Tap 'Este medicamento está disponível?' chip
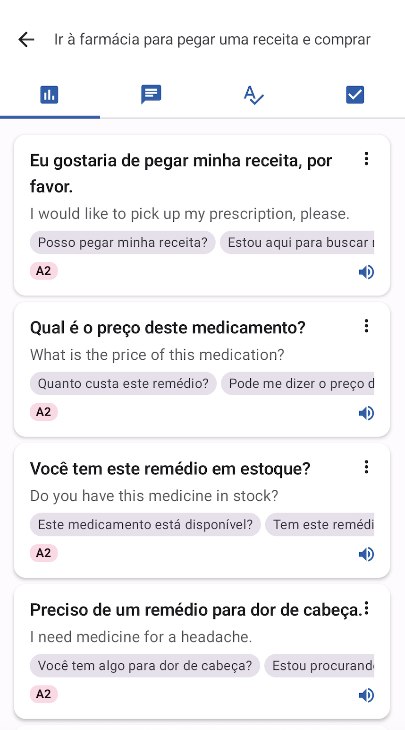This screenshot has height=730, width=405. [x=145, y=525]
